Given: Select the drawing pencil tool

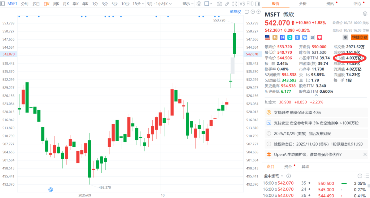Looking at the screenshot, I should tap(227, 4).
